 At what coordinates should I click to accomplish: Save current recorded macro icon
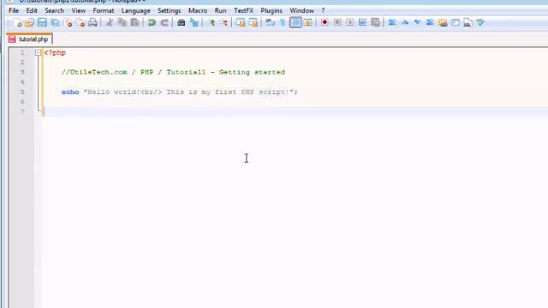[375, 23]
